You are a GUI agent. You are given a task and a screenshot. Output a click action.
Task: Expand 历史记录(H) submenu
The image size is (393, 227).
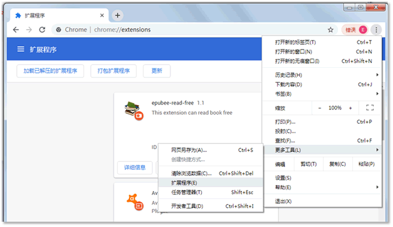click(x=322, y=75)
